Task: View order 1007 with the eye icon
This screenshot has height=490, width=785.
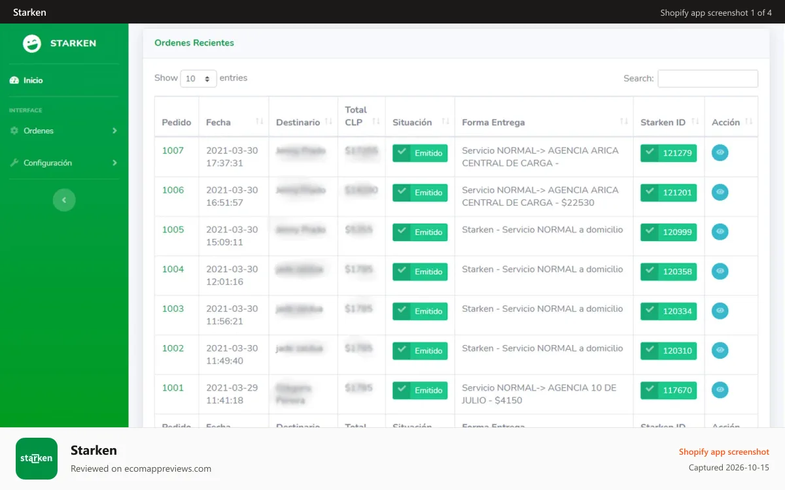Action: point(720,152)
